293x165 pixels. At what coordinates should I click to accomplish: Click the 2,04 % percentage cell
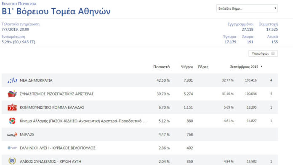coord(164,162)
